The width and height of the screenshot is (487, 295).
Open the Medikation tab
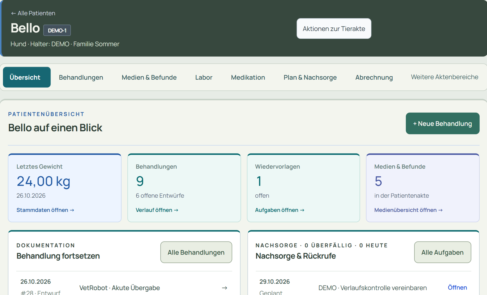click(x=248, y=77)
